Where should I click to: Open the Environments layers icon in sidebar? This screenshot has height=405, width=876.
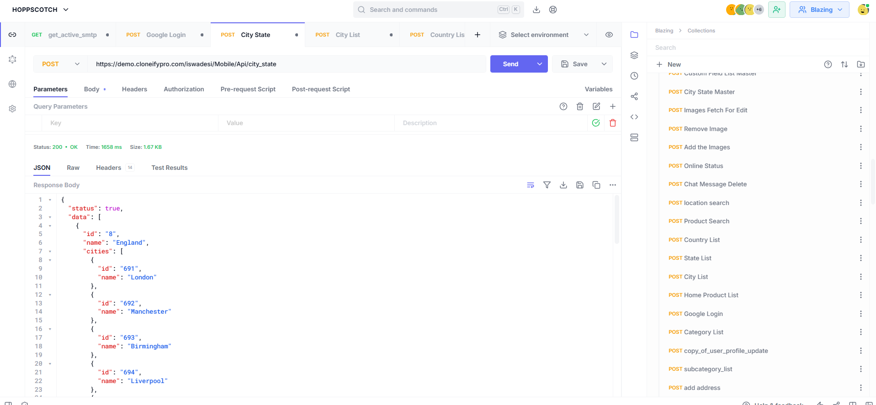[634, 55]
